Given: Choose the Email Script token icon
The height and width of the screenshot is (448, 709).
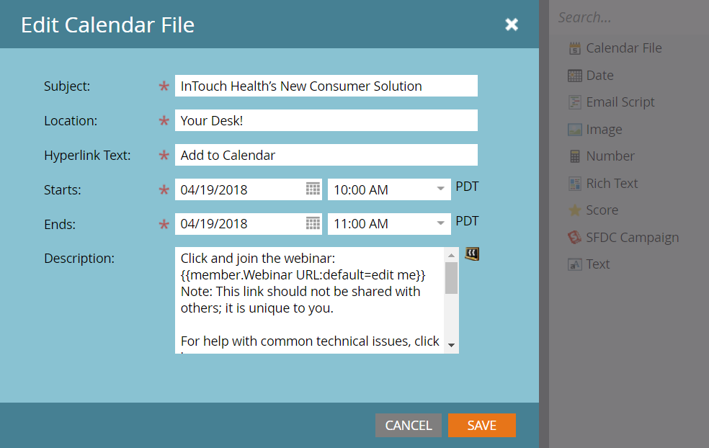Looking at the screenshot, I should tap(574, 102).
